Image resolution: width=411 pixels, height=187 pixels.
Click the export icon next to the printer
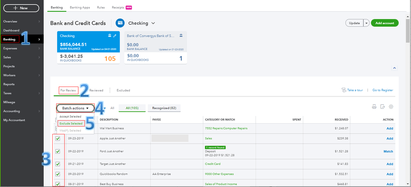[382, 107]
